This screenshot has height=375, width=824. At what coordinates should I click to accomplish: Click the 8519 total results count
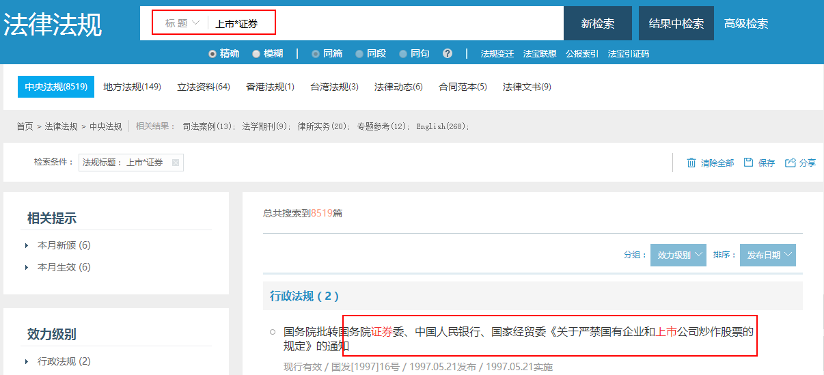[x=322, y=213]
